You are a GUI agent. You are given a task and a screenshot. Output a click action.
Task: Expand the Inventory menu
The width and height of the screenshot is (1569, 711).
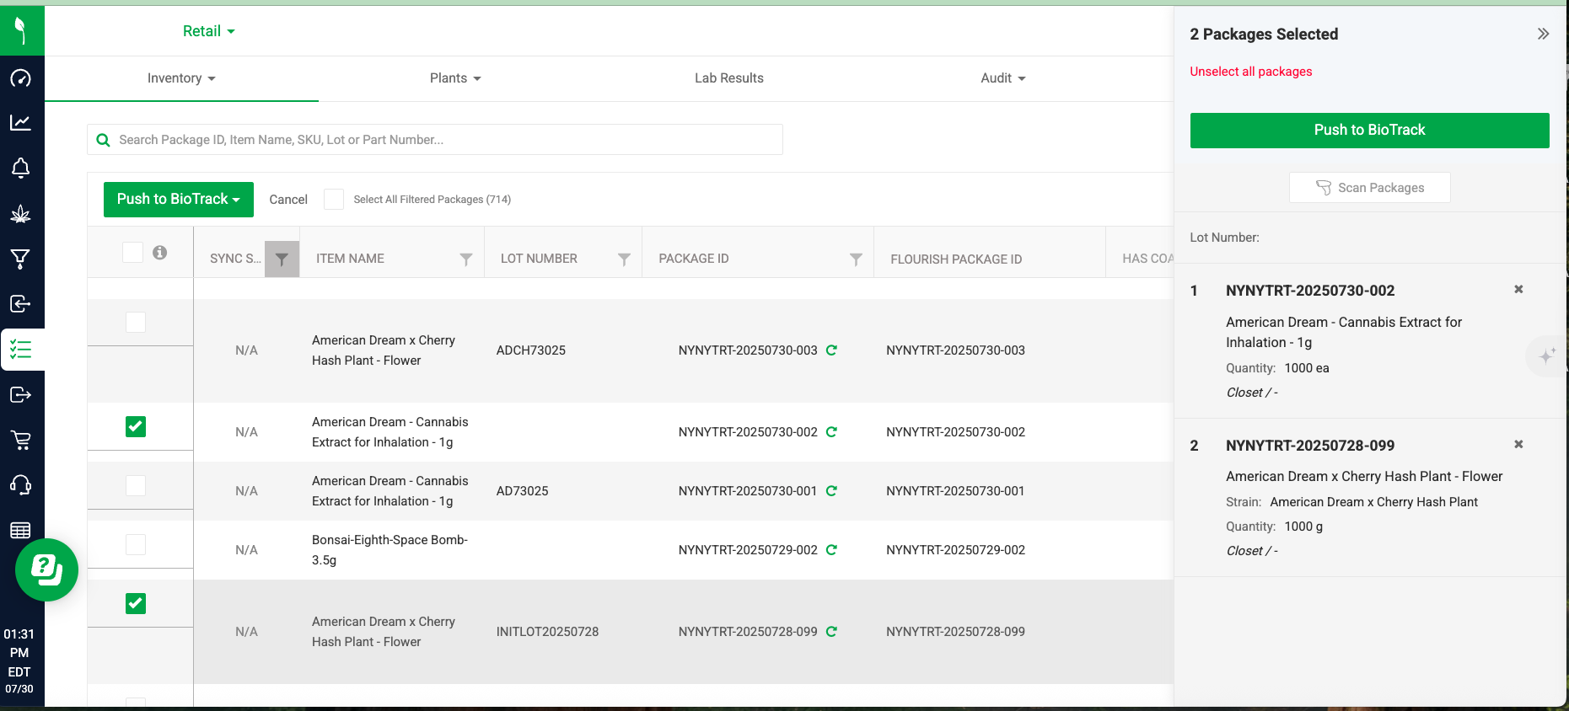[x=181, y=78]
